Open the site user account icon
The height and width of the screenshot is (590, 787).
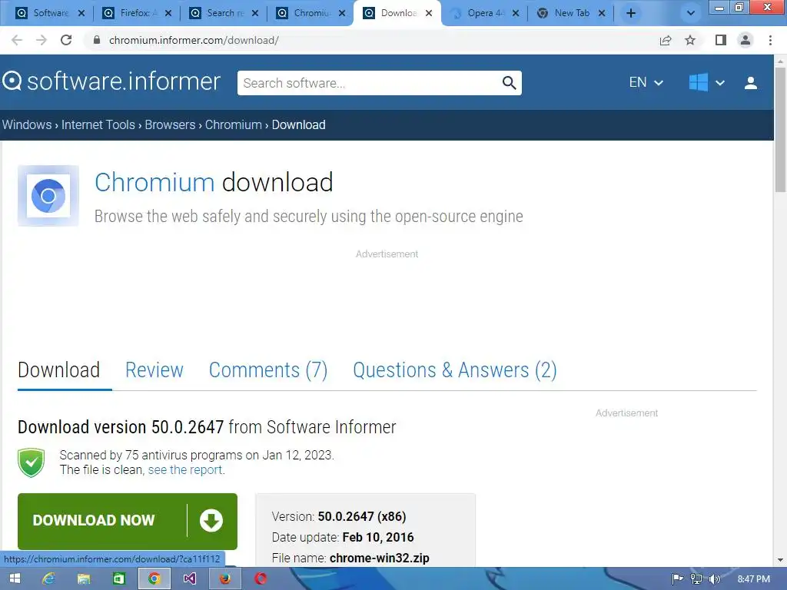coord(751,83)
